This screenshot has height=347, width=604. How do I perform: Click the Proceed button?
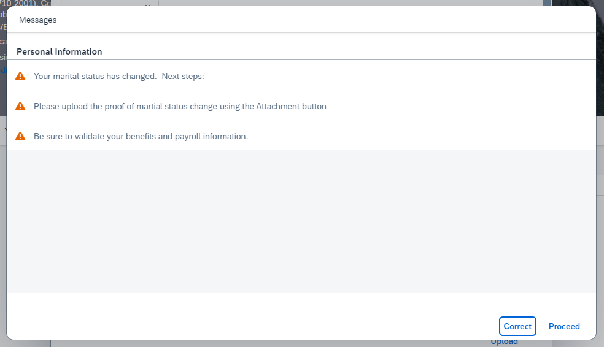coord(564,326)
